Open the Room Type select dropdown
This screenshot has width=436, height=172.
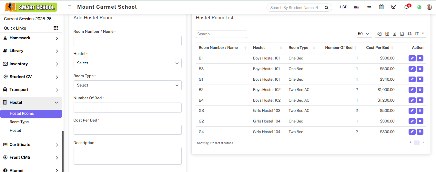pos(127,85)
